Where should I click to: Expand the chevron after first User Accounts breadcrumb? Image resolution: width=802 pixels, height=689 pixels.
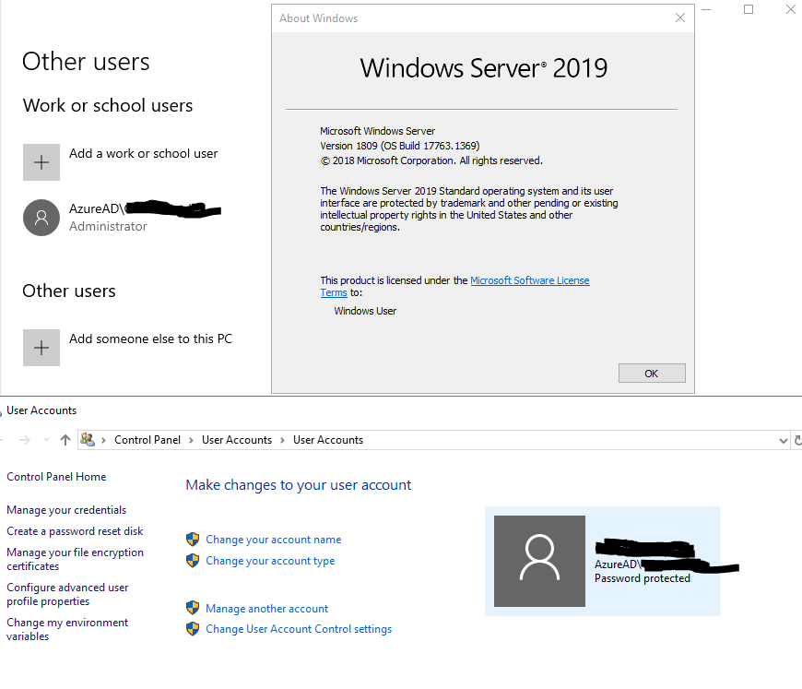[x=282, y=440]
